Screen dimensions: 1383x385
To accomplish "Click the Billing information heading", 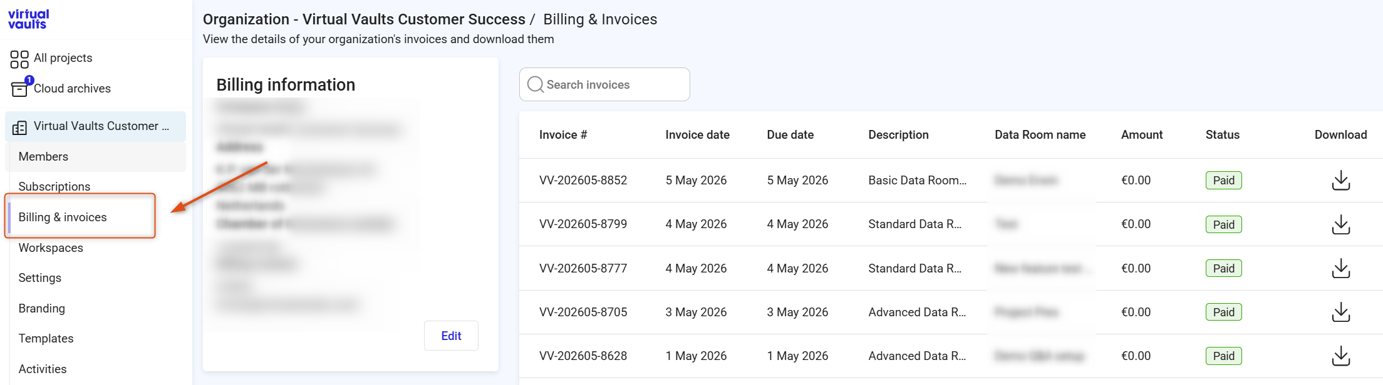I will pos(286,85).
